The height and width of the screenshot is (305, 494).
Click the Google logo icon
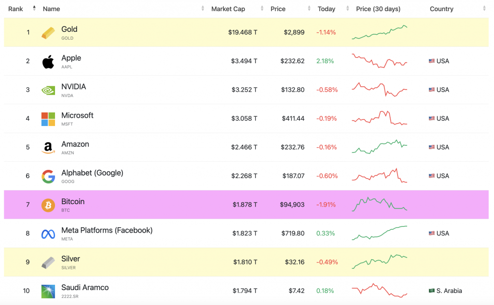pyautogui.click(x=48, y=176)
